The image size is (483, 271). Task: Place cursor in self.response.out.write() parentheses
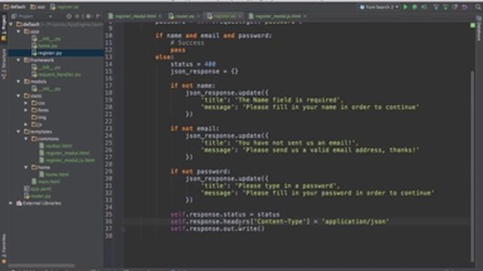[x=262, y=229]
